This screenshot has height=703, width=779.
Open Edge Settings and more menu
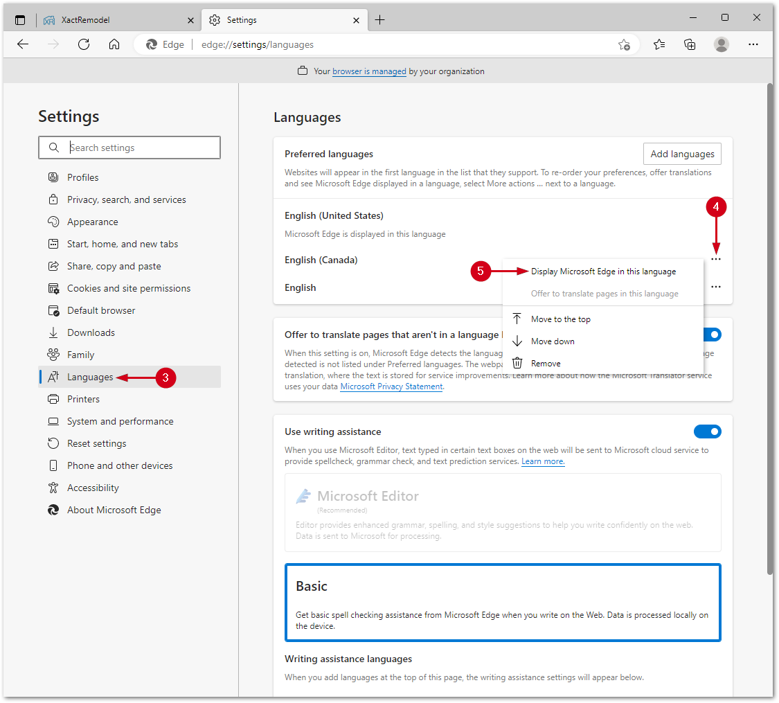click(x=753, y=44)
